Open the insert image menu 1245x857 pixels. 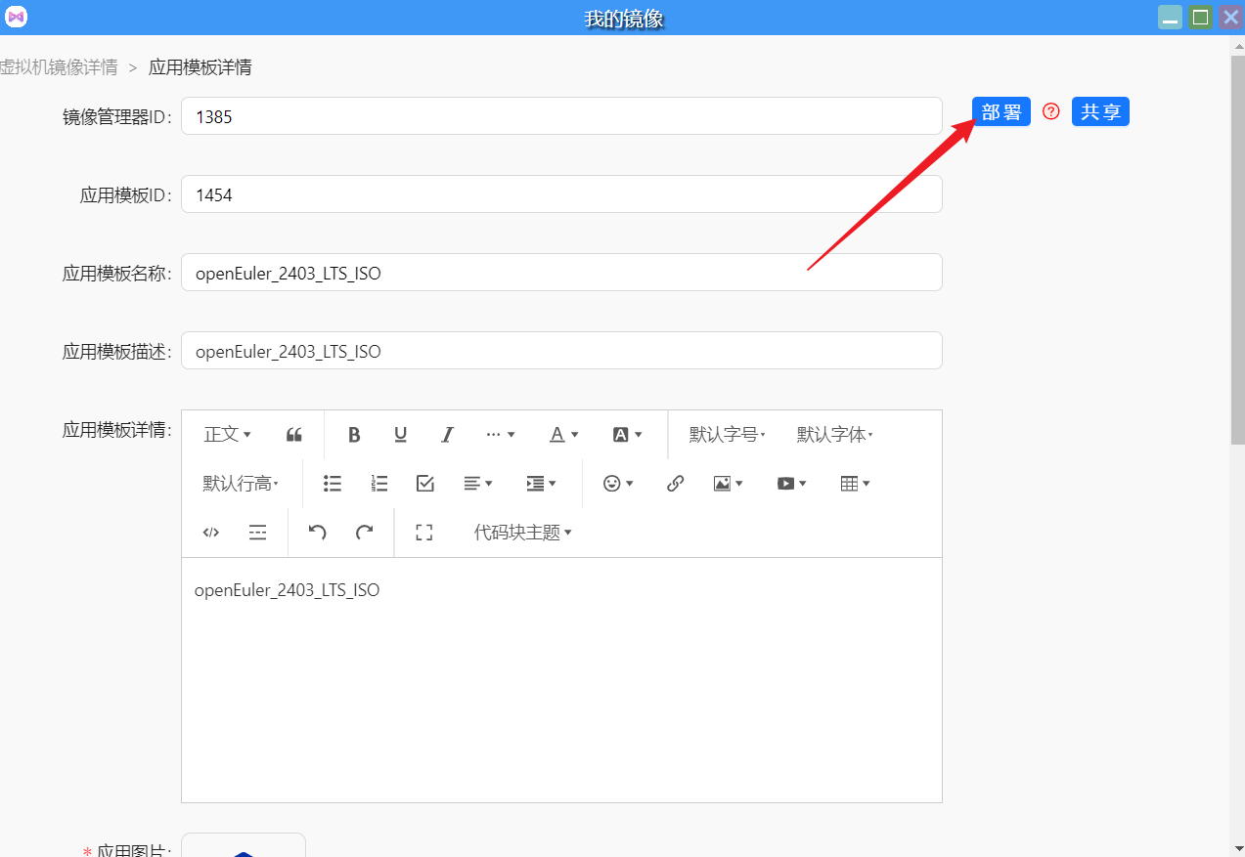pos(729,484)
